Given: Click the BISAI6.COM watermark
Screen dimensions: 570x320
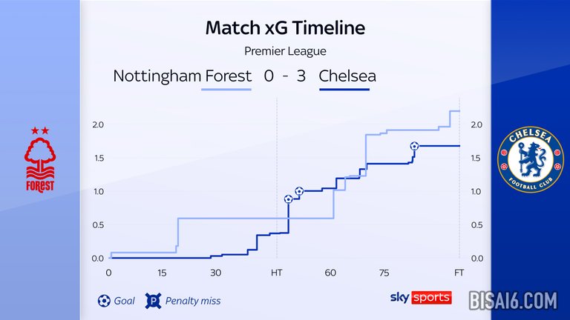Looking at the screenshot, I should click(x=513, y=301).
